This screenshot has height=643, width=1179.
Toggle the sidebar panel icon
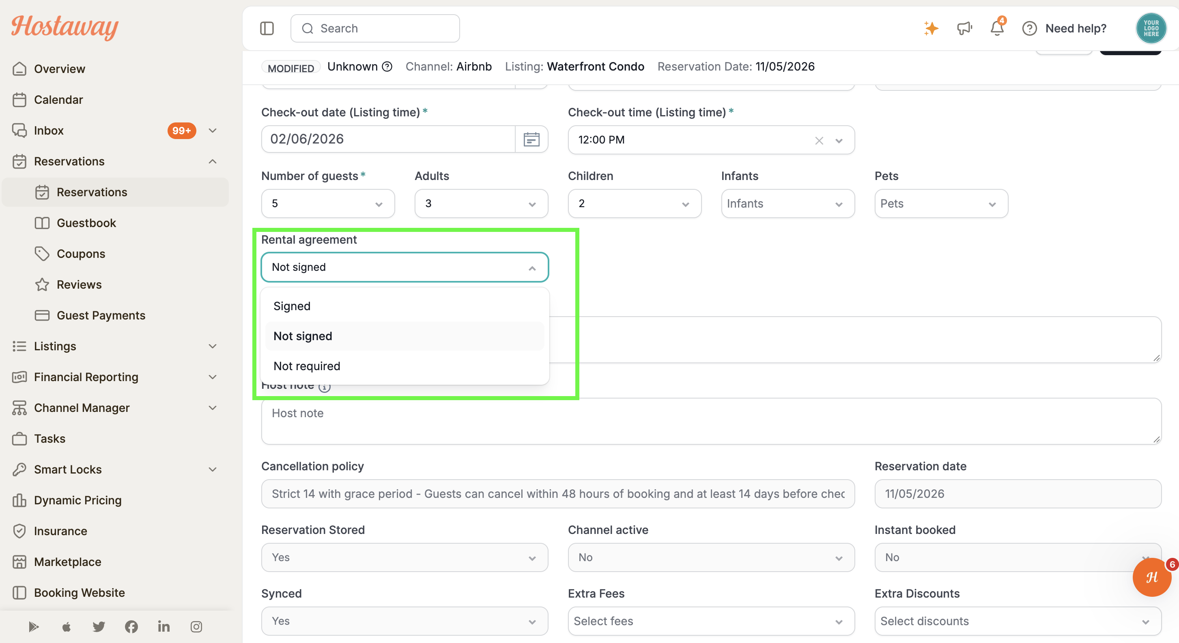[x=267, y=28]
